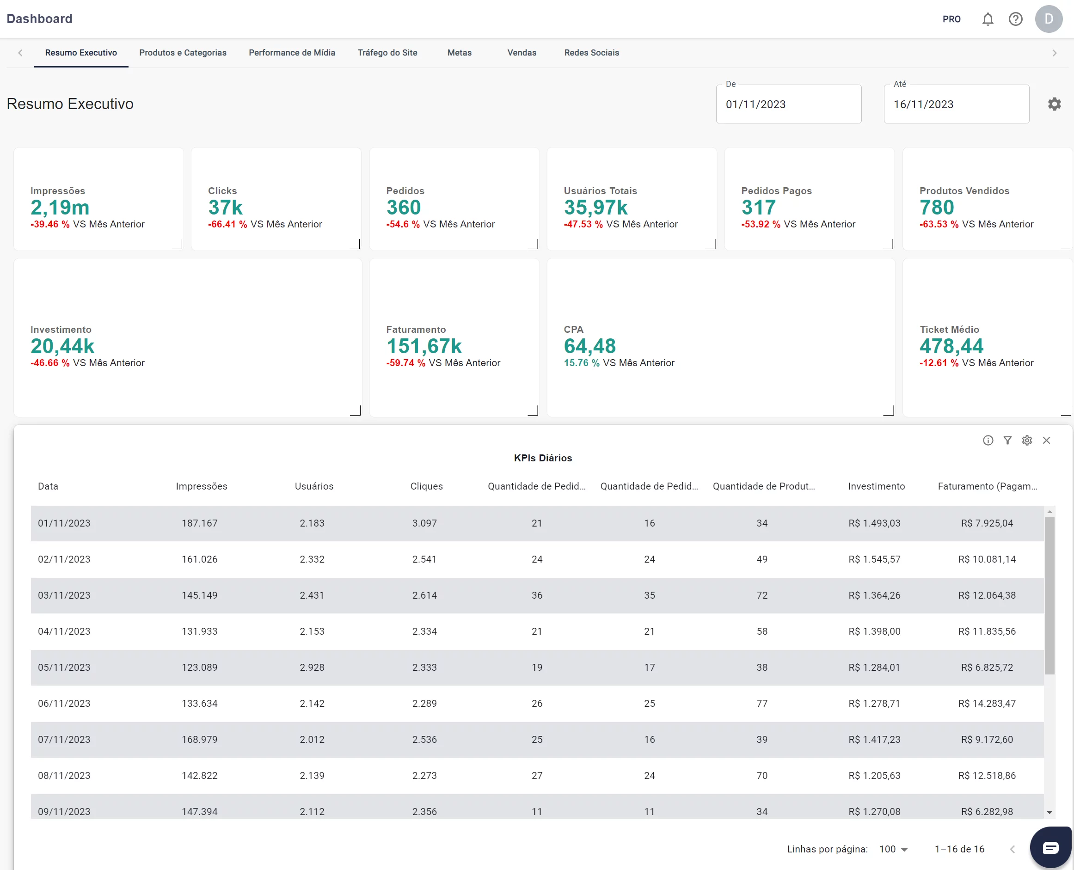Click the help question mark icon
The height and width of the screenshot is (870, 1074).
[1015, 19]
